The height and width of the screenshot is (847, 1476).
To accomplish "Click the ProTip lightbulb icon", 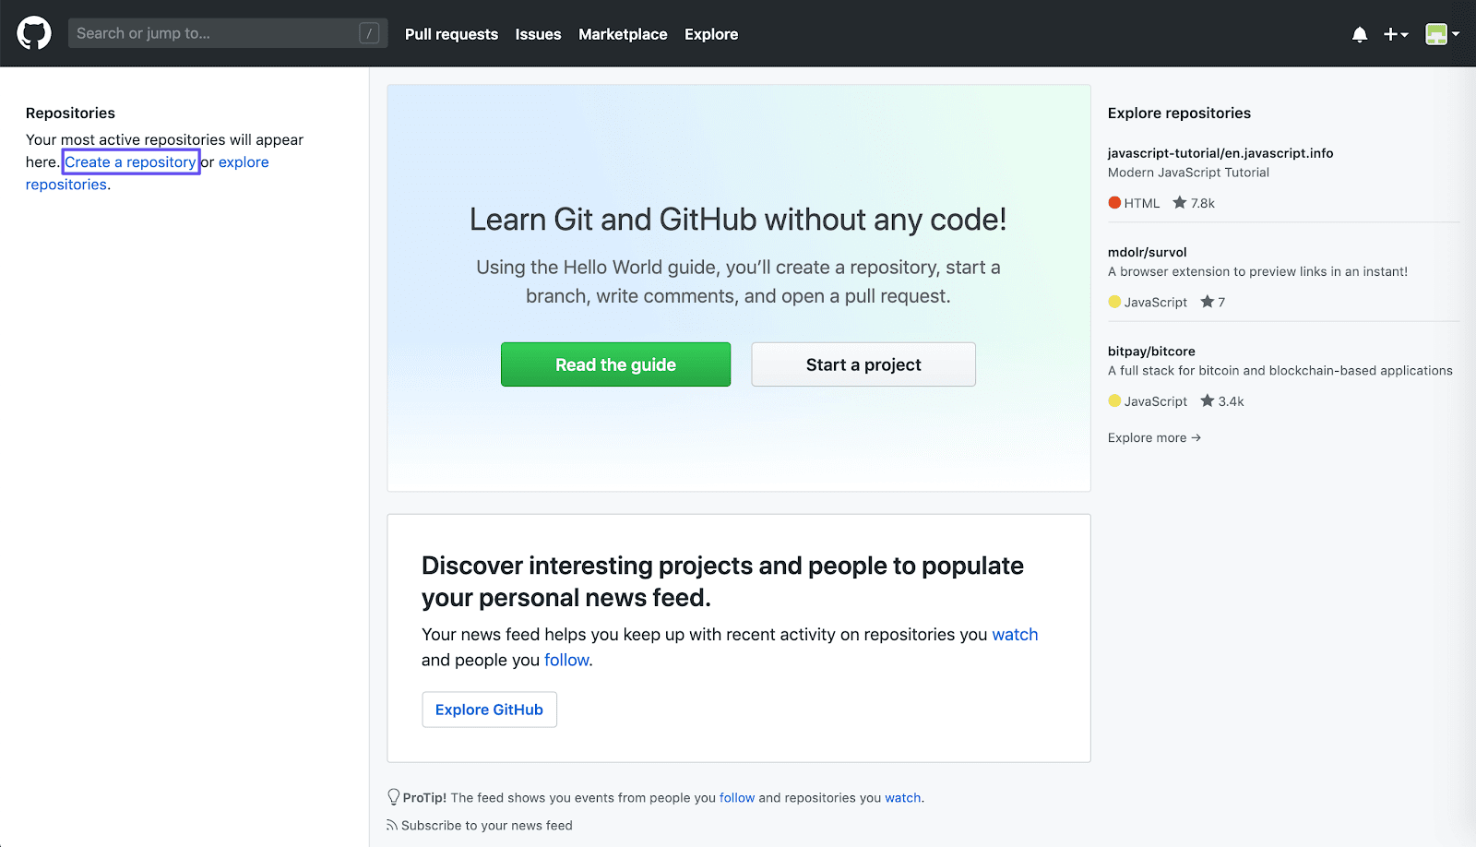I will tap(394, 796).
